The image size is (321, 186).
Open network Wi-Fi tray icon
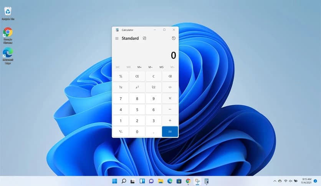pyautogui.click(x=286, y=181)
